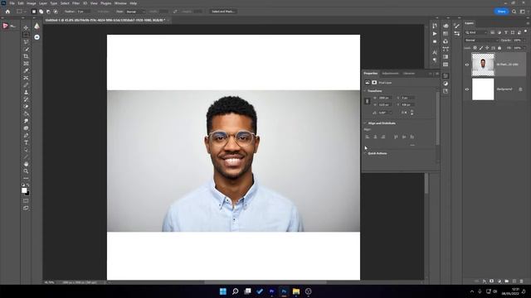Viewport: 531px width, 298px height.
Task: Choose New Selection mode icon
Action: click(x=34, y=12)
